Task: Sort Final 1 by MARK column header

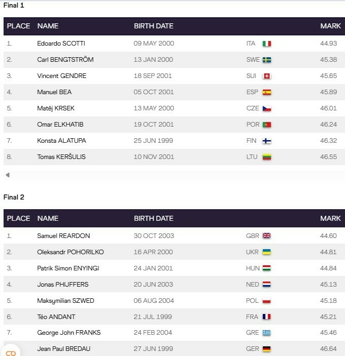Action: pyautogui.click(x=330, y=26)
